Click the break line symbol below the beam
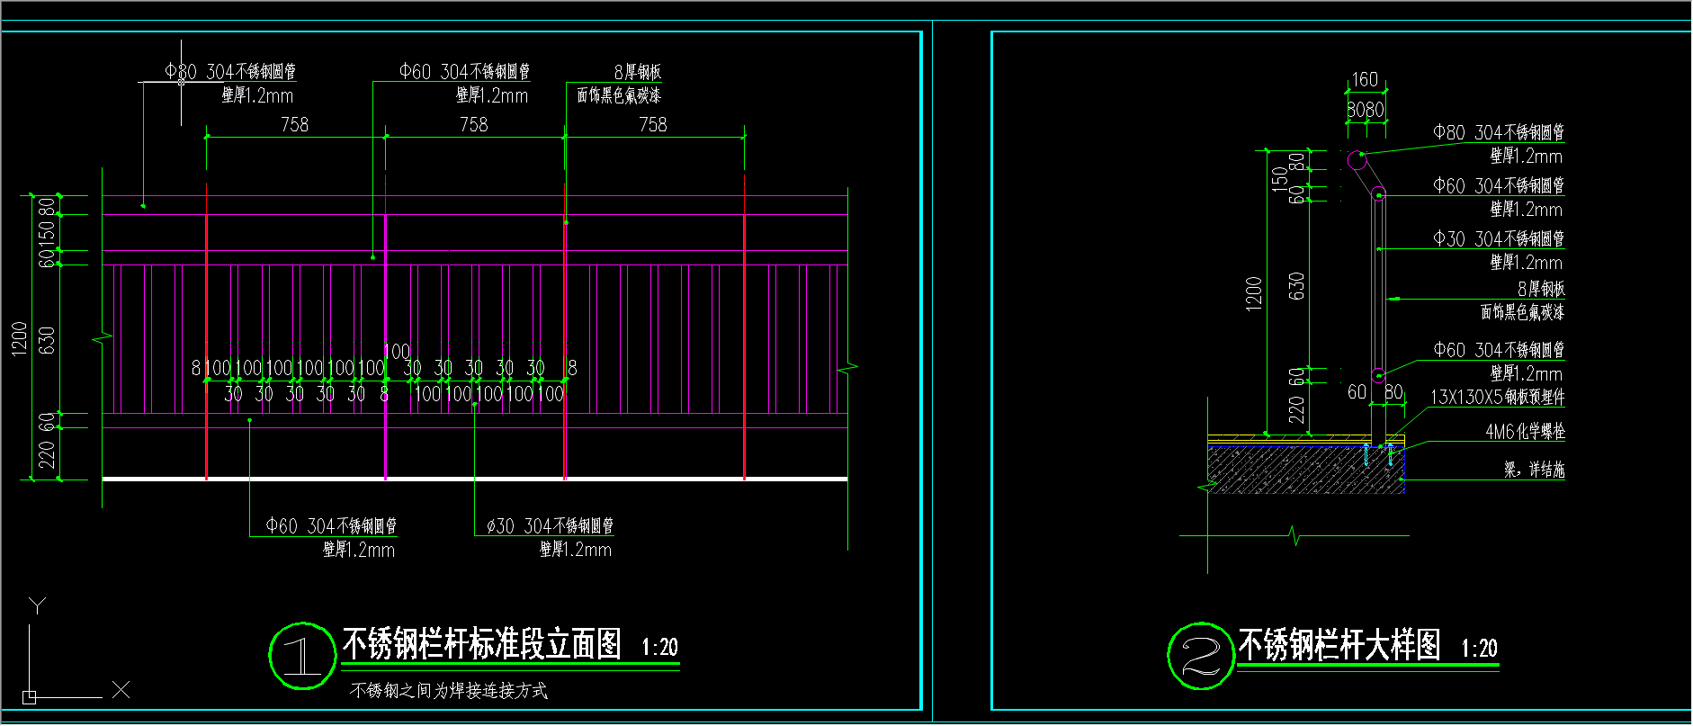Viewport: 1693px width, 726px height. (1294, 536)
